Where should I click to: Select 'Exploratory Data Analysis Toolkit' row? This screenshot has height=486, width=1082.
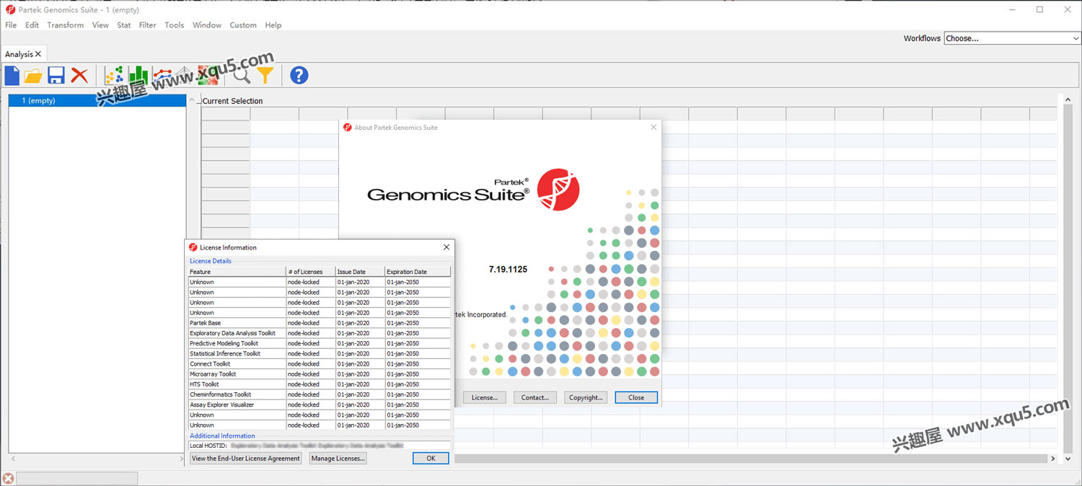[x=320, y=333]
